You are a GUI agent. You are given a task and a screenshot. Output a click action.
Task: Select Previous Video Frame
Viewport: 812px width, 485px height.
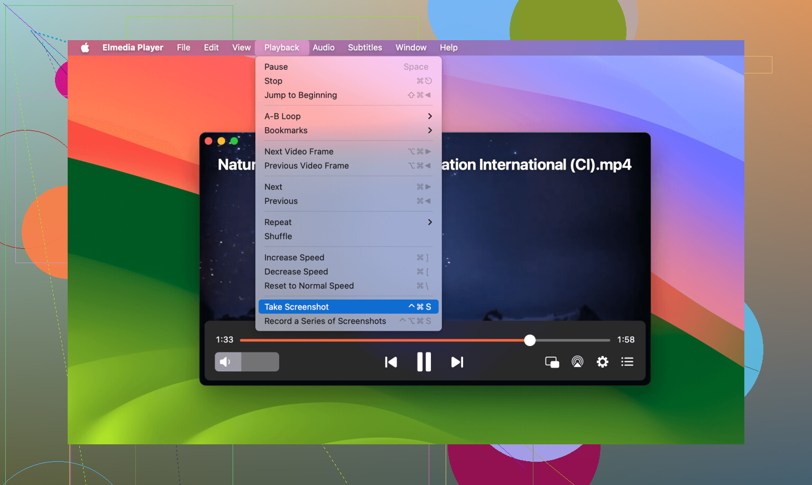pyautogui.click(x=348, y=166)
